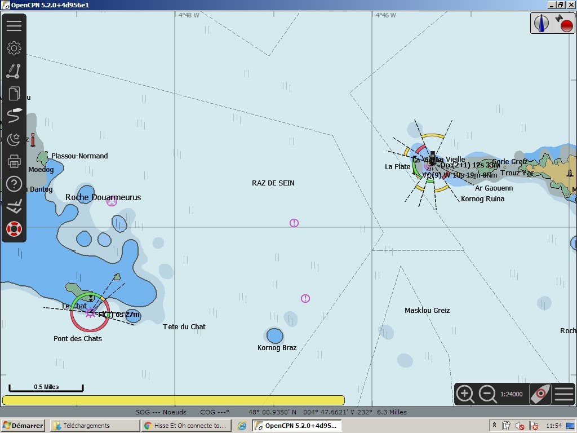Show tides and currents
This screenshot has height=433, width=577.
point(14,206)
